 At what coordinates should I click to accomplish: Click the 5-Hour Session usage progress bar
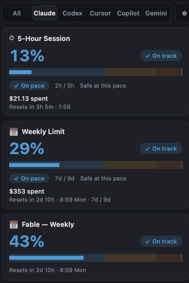pos(95,72)
